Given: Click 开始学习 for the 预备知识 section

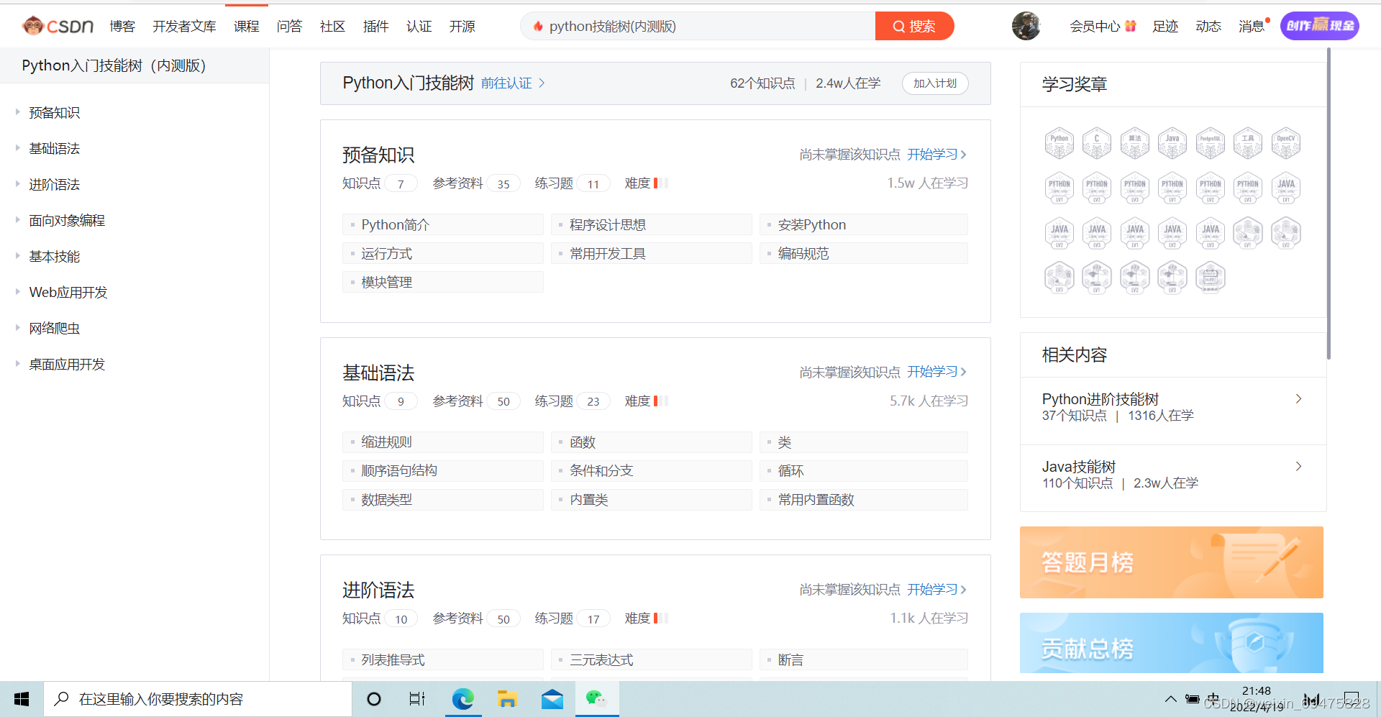Looking at the screenshot, I should [936, 155].
